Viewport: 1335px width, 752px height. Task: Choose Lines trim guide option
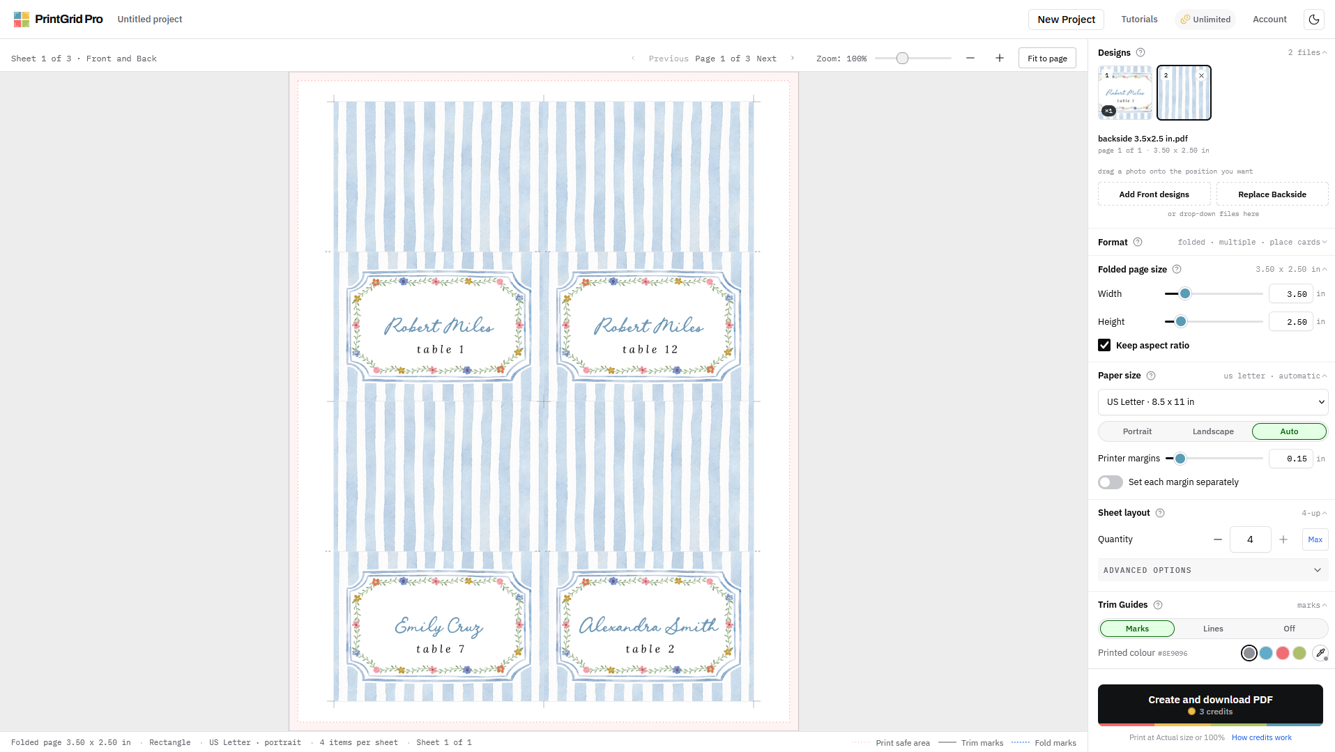[1213, 629]
